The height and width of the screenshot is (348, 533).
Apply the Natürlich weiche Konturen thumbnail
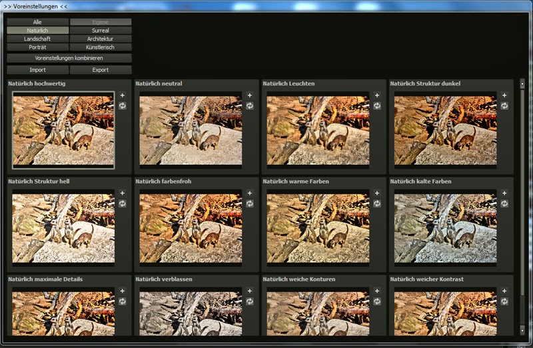point(318,311)
